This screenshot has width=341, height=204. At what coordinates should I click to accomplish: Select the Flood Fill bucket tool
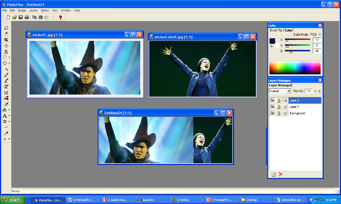[x=5, y=110]
